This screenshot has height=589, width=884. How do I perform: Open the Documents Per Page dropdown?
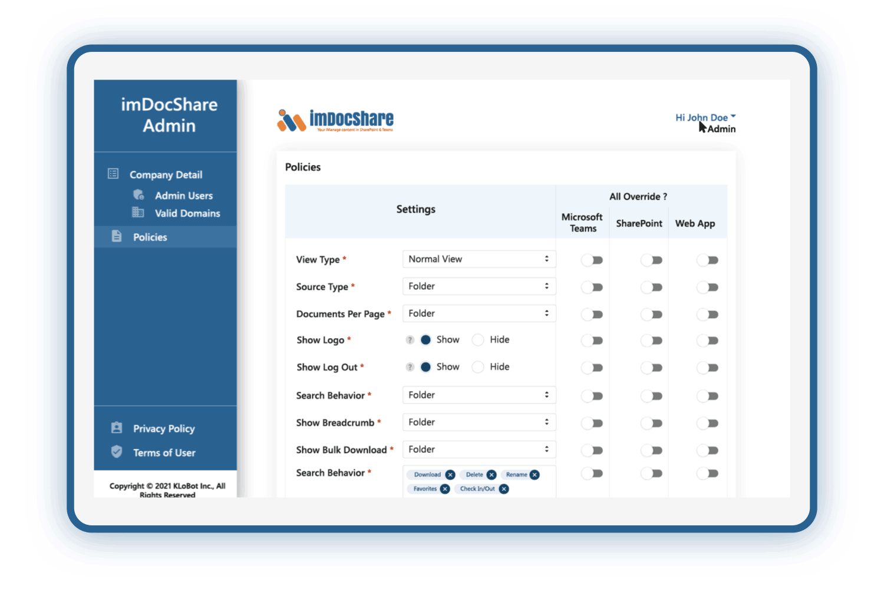479,313
